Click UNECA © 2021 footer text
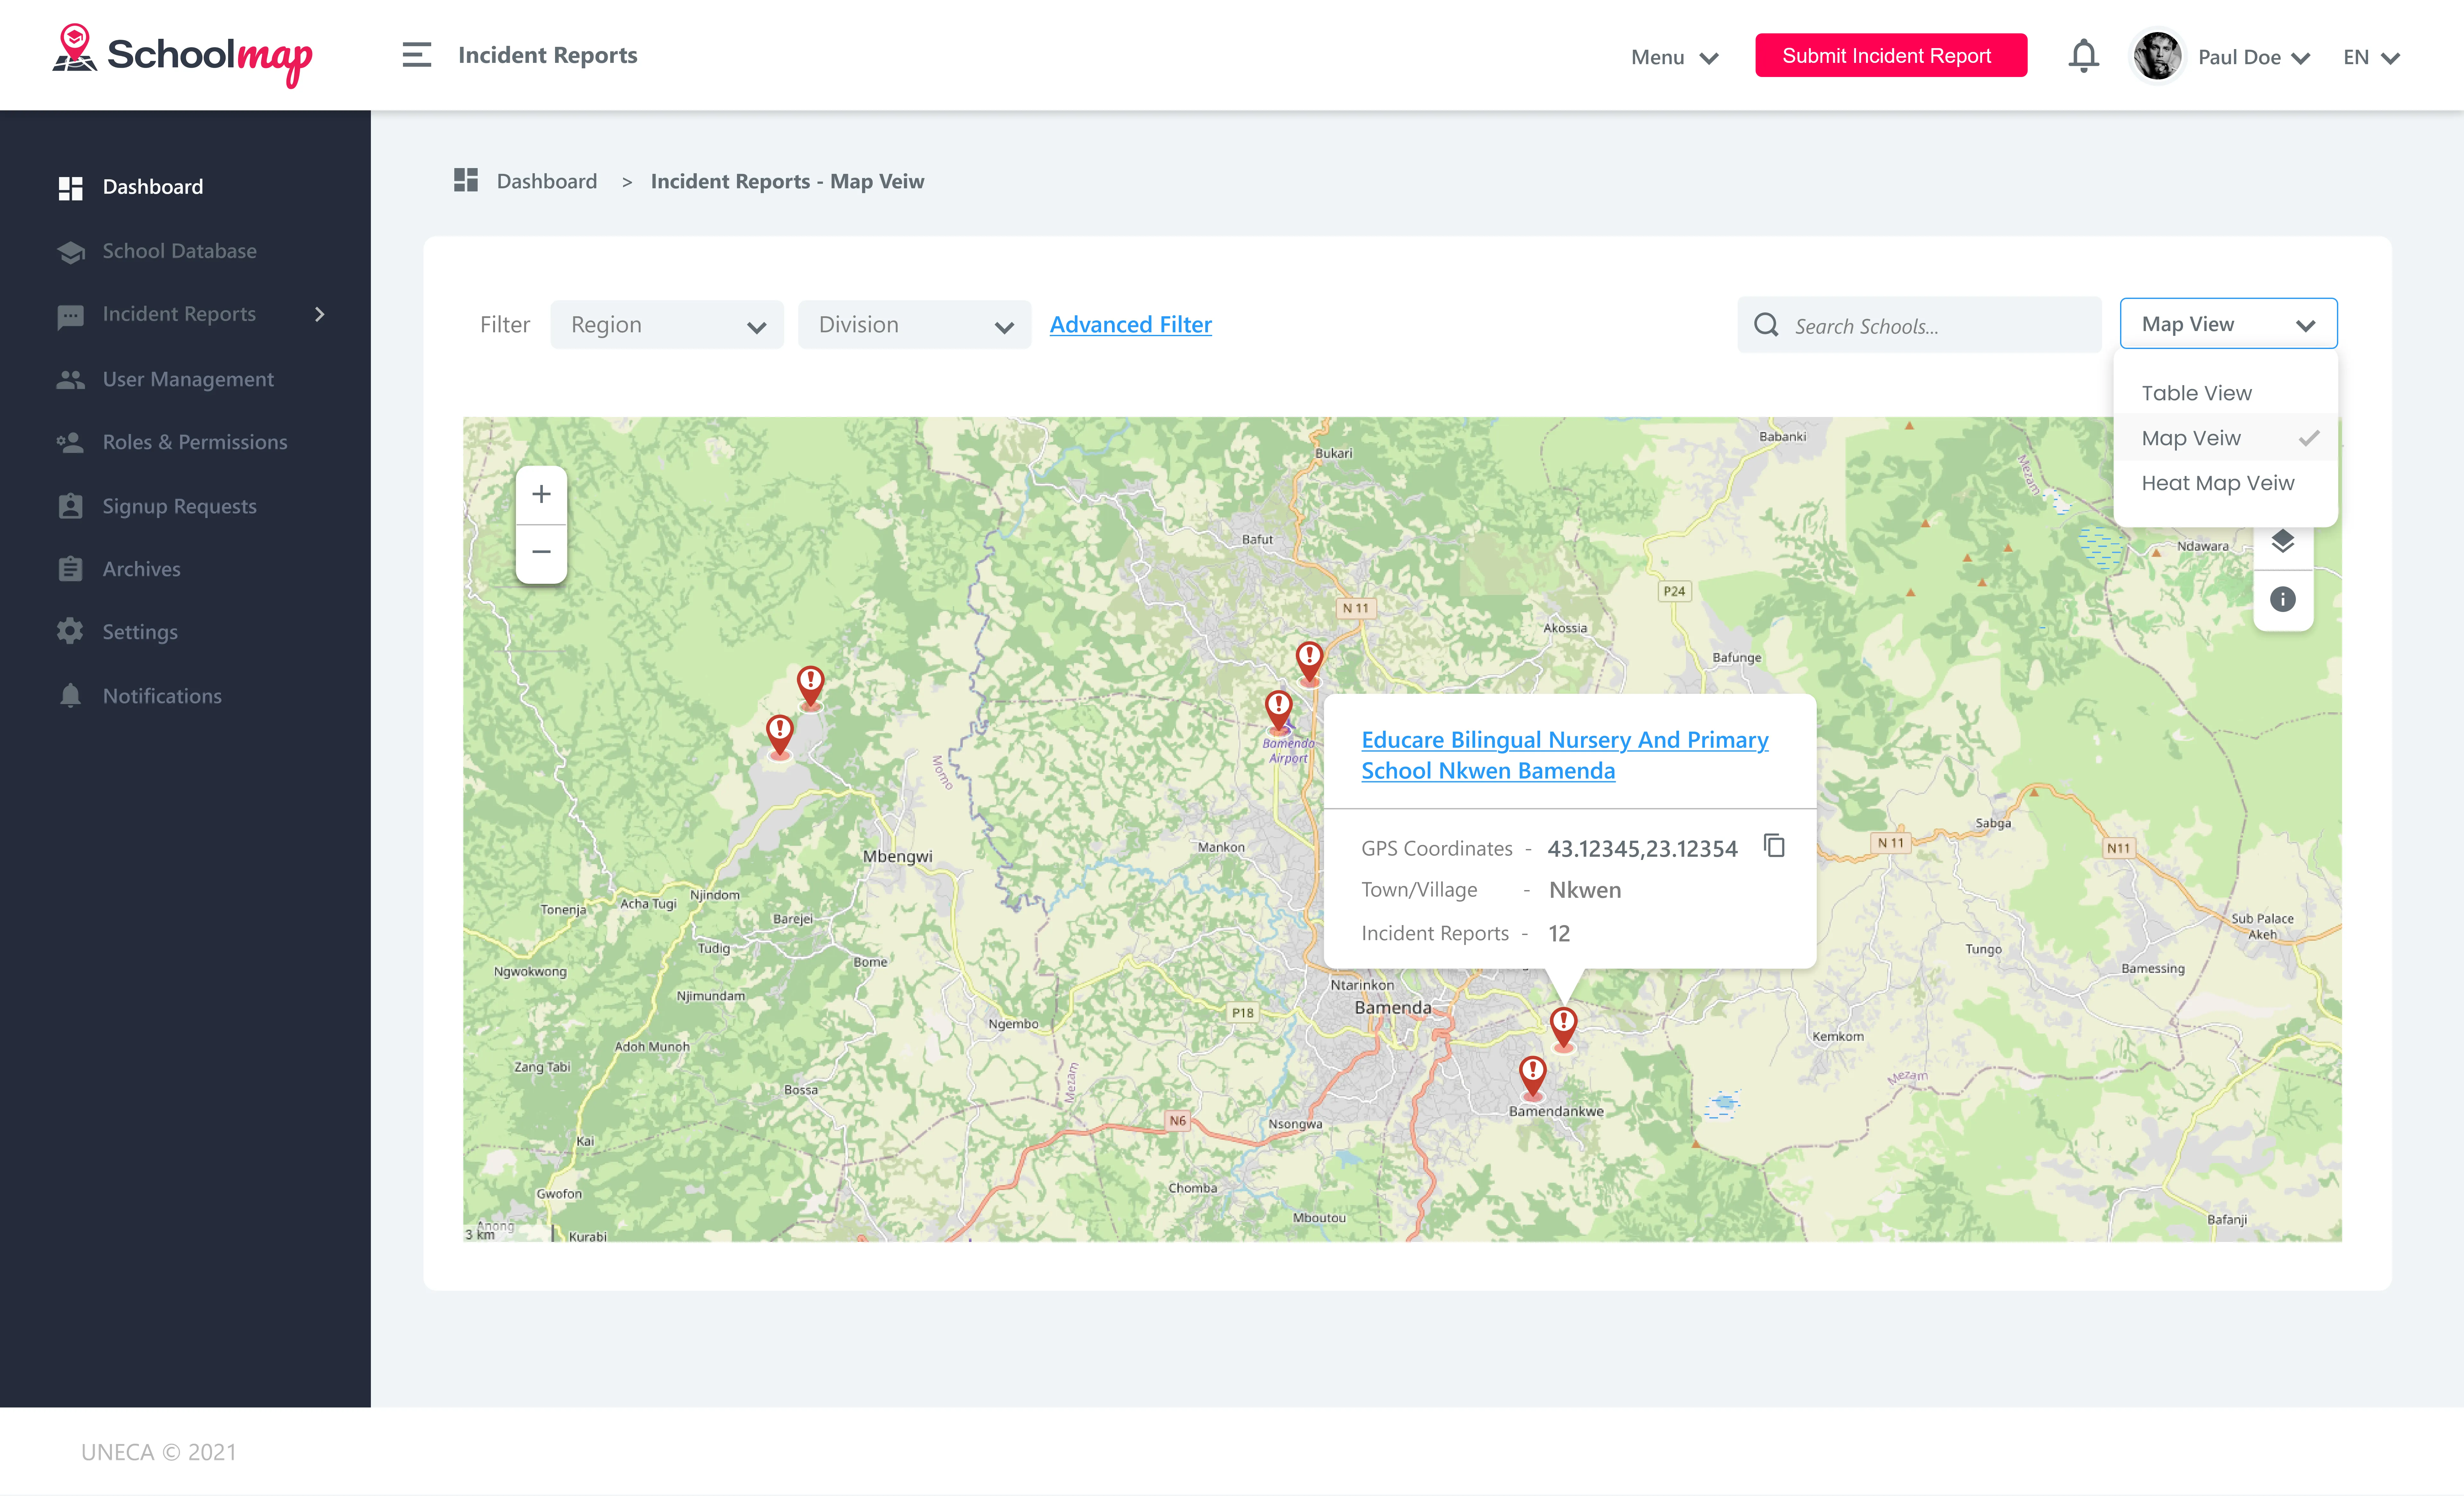This screenshot has width=2464, height=1496. [159, 1452]
